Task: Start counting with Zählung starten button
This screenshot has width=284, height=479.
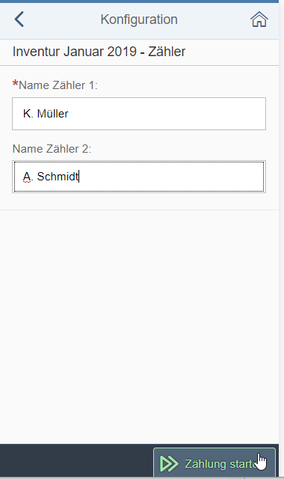Action: [214, 463]
